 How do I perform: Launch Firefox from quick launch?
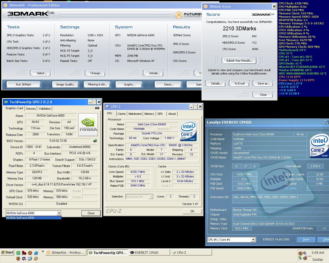tap(19, 259)
